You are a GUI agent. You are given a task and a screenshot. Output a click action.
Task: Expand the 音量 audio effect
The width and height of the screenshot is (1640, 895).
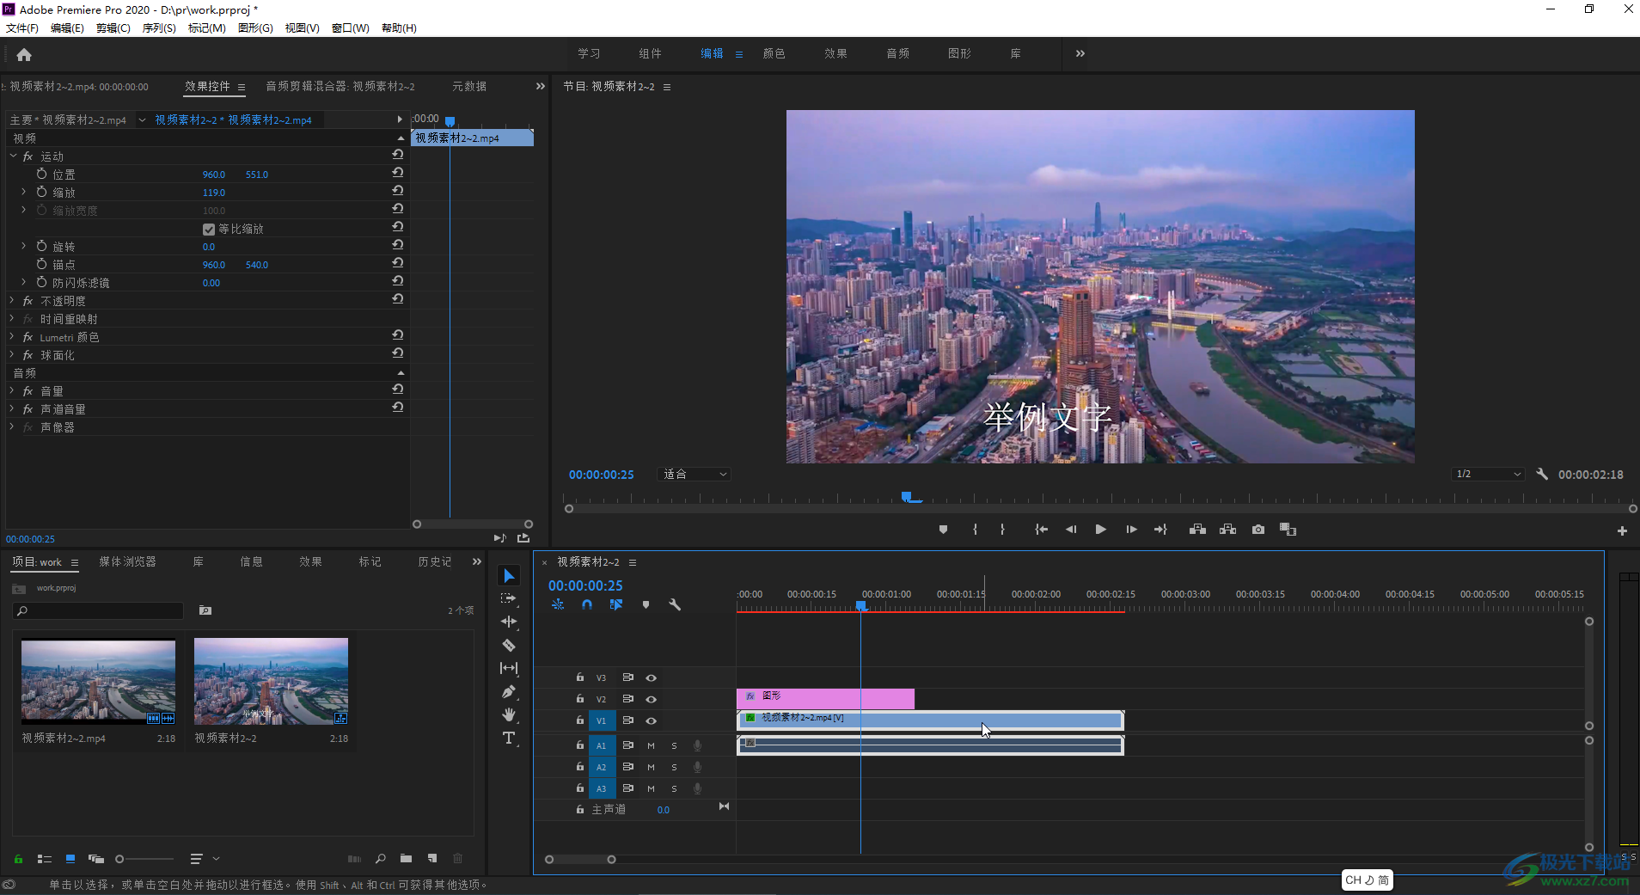12,390
